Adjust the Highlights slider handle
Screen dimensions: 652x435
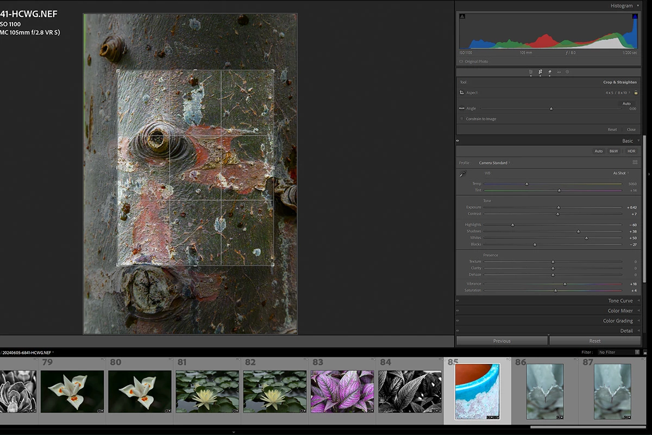click(512, 225)
